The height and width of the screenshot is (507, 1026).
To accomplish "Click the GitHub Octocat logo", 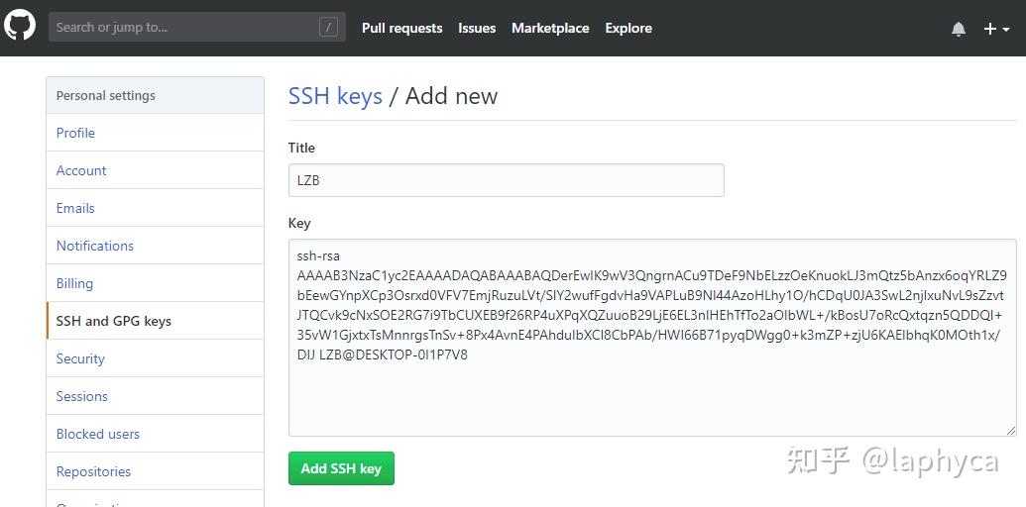I will [x=20, y=27].
